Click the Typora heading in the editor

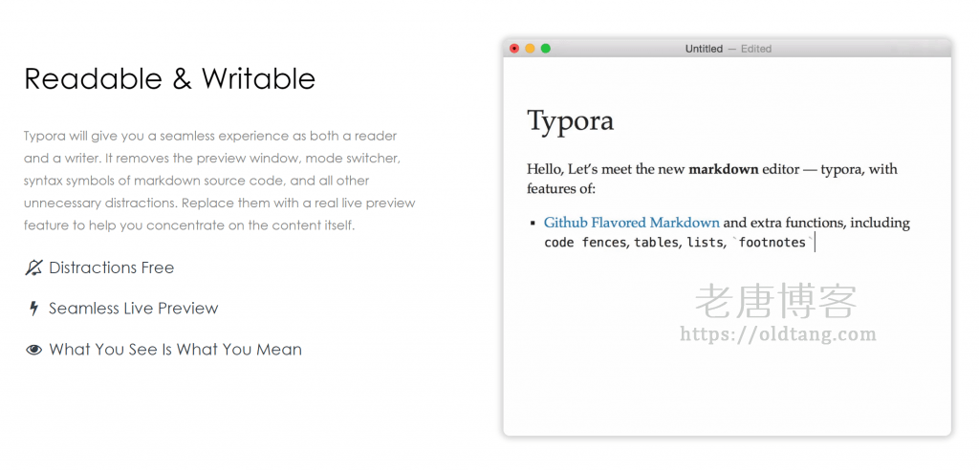click(x=570, y=122)
